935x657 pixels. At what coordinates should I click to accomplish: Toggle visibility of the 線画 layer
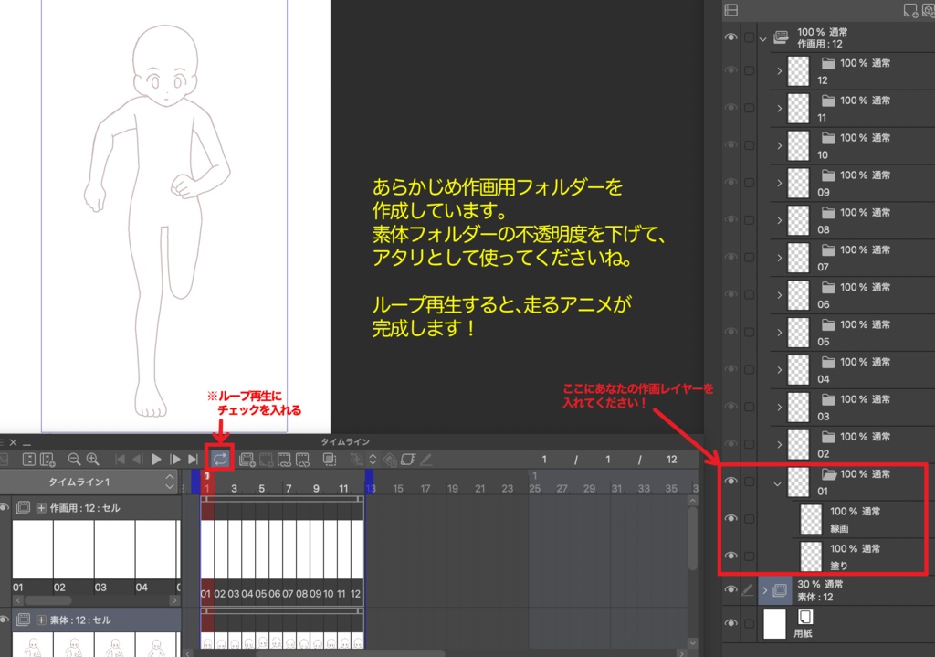[x=730, y=518]
